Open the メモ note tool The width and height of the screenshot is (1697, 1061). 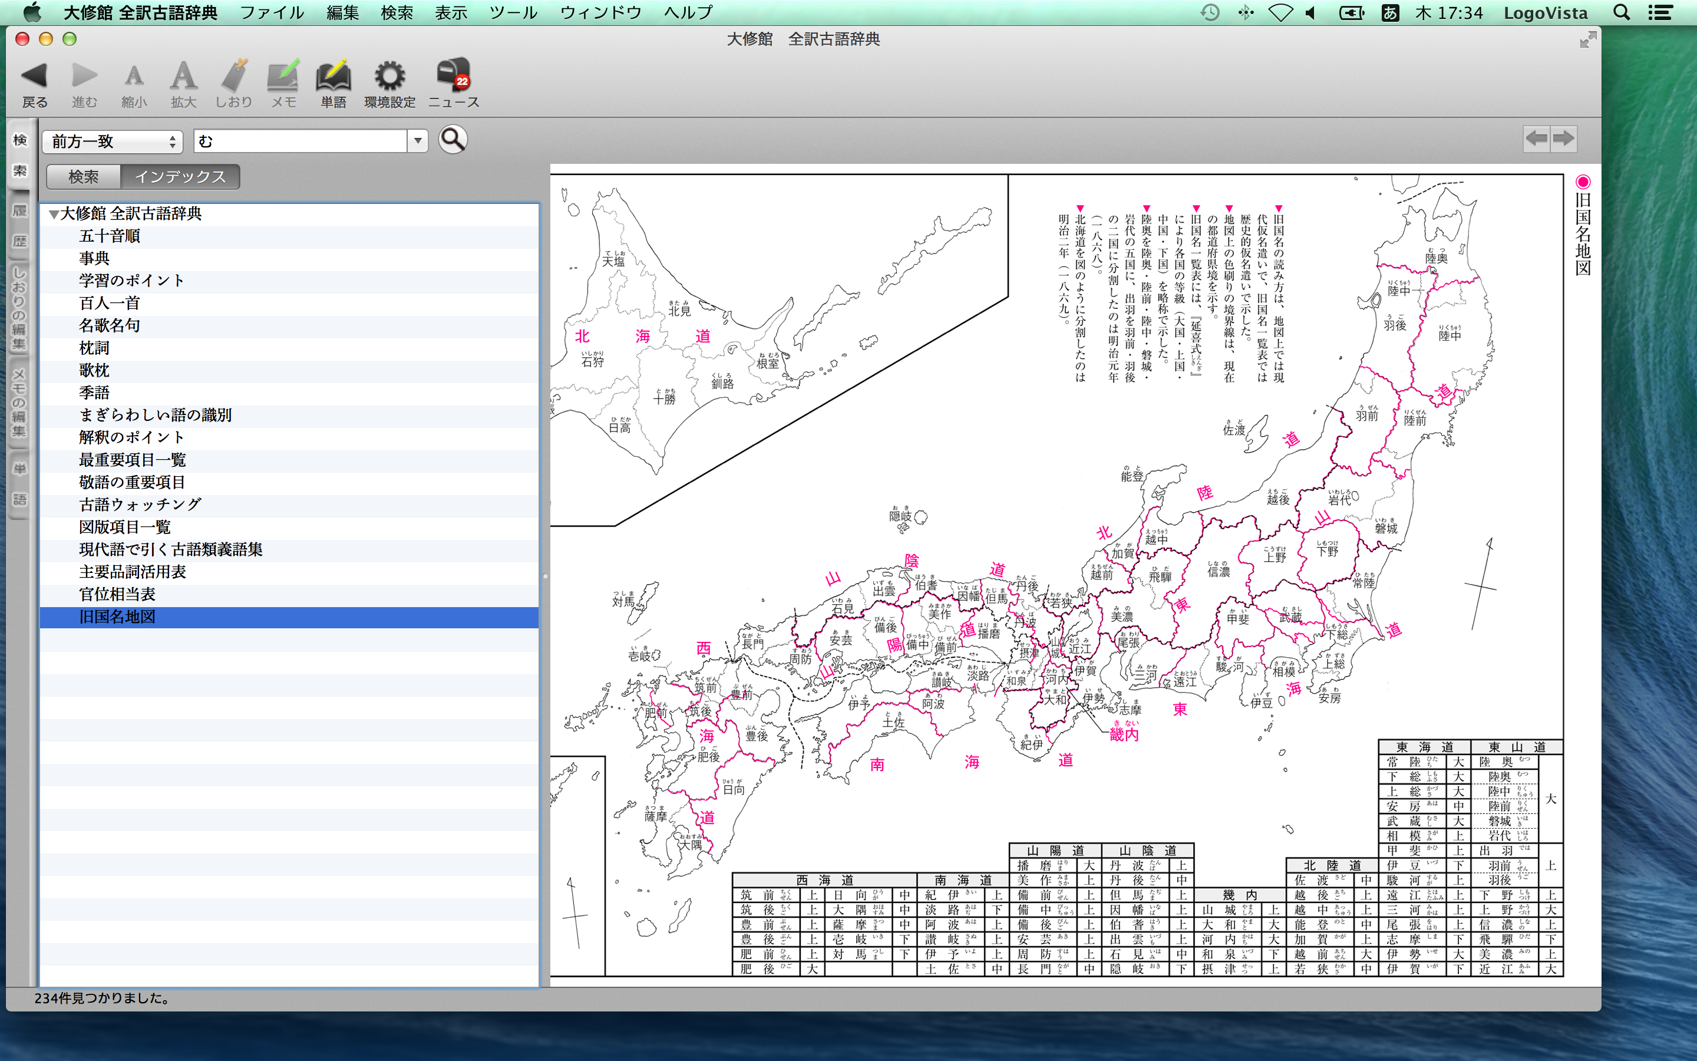(x=283, y=76)
